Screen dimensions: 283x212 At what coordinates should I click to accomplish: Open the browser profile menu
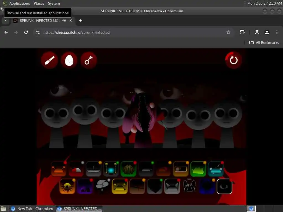tap(267, 32)
